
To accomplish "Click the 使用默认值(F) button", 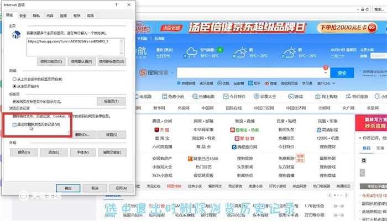I will tap(82, 61).
